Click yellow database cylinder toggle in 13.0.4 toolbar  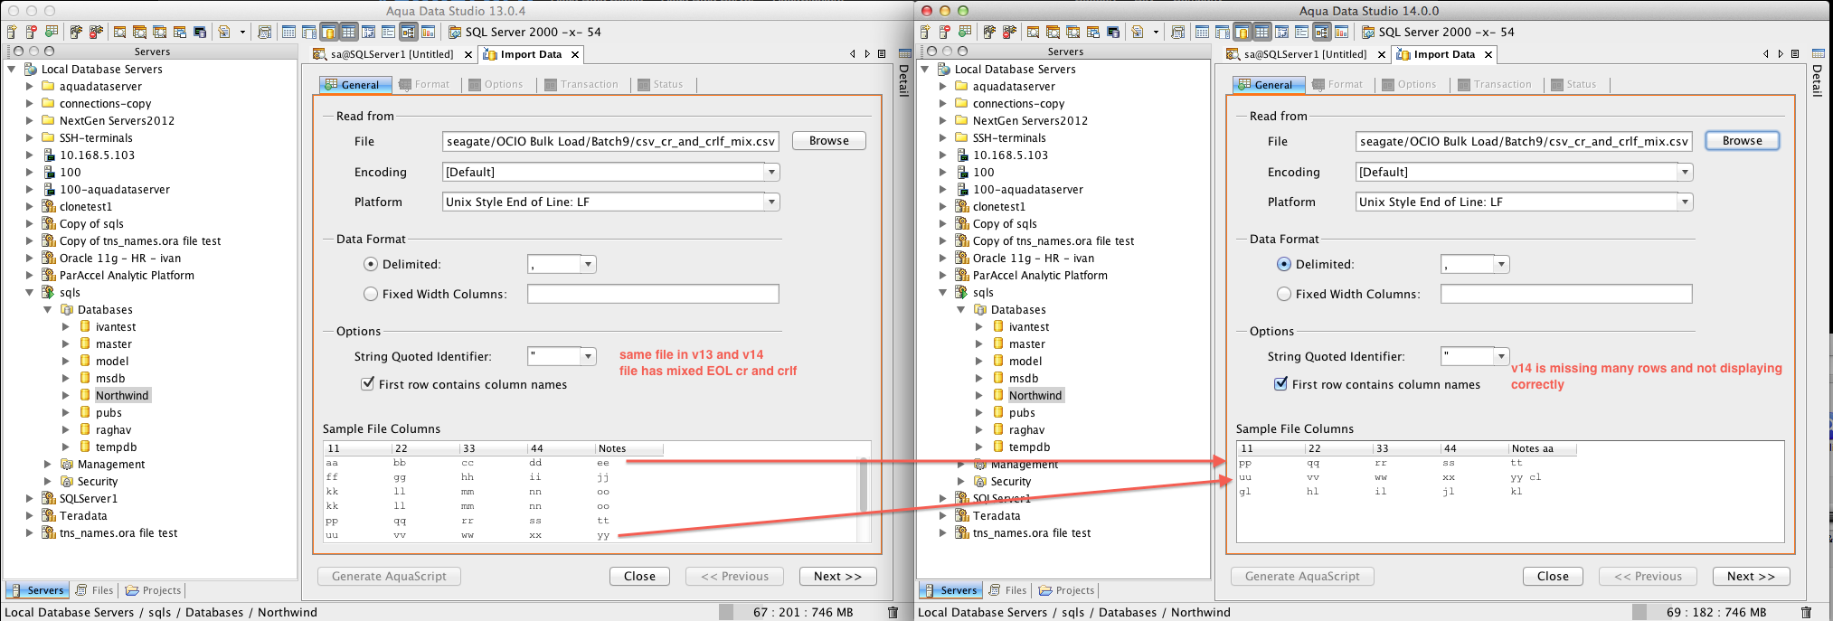point(328,32)
